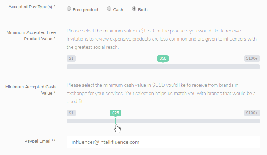Click the 'Free product' option label text
267x155 pixels.
click(x=86, y=10)
